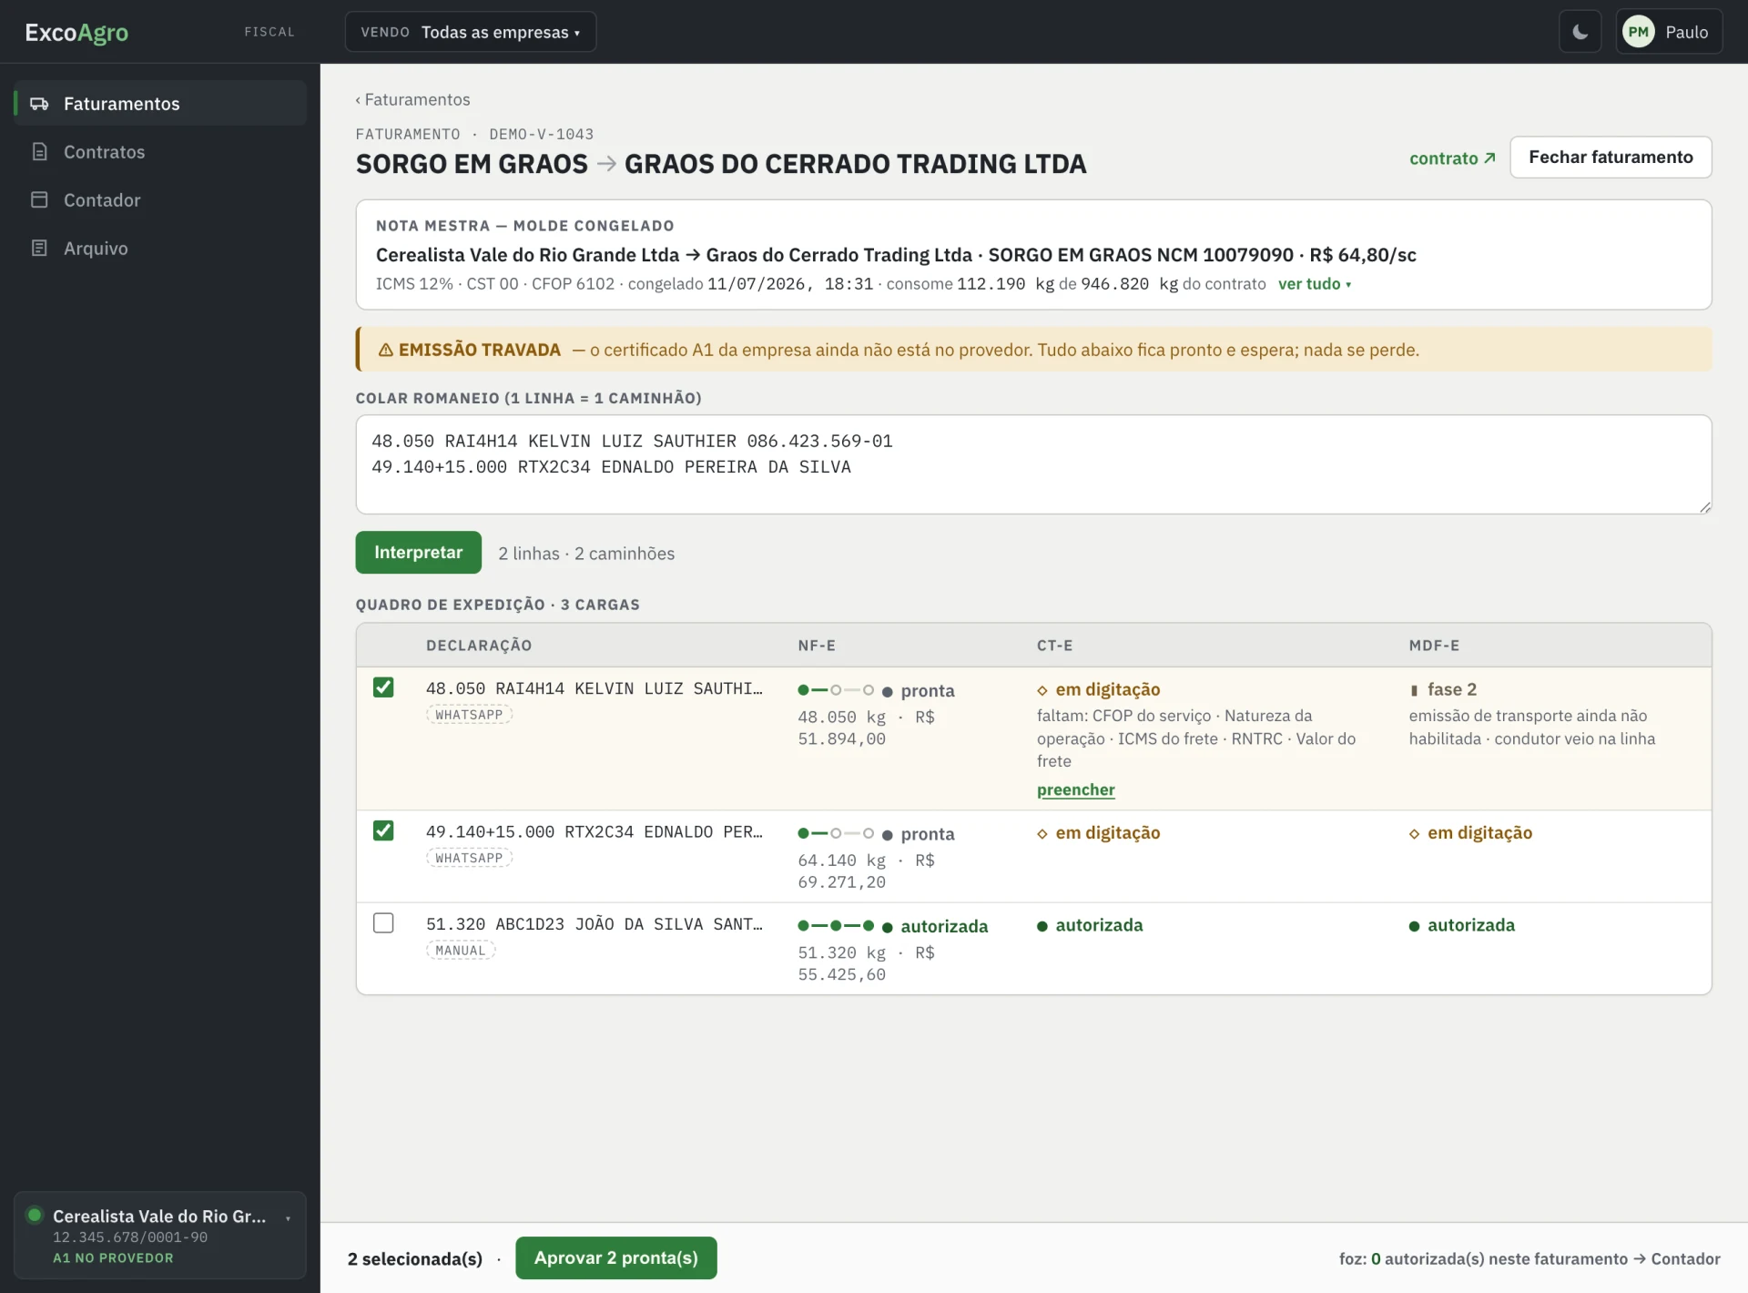Click the MANUAL tag on 51.320 row
Screen dimensions: 1748x1293
[461, 951]
